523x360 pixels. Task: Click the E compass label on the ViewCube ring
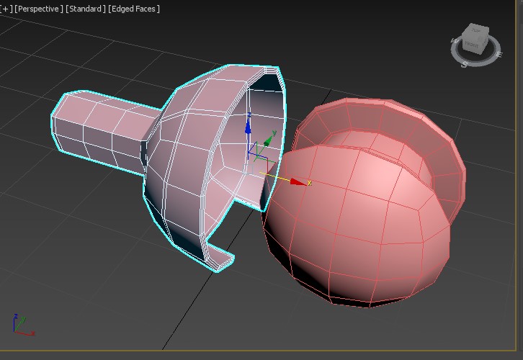498,55
